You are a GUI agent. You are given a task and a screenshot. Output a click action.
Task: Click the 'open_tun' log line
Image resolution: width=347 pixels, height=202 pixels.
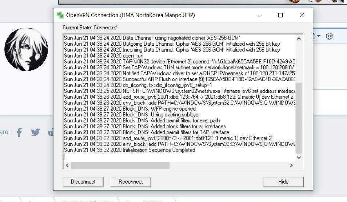[x=104, y=55]
